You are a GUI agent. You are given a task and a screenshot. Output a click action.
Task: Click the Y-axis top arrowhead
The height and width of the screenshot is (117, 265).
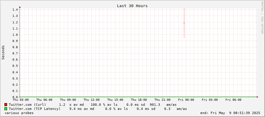coord(20,7)
